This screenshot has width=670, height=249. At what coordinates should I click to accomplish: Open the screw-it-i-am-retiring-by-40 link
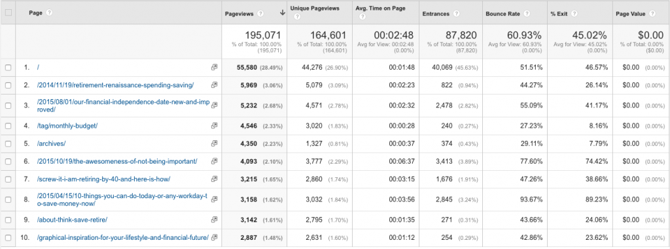coord(104,179)
